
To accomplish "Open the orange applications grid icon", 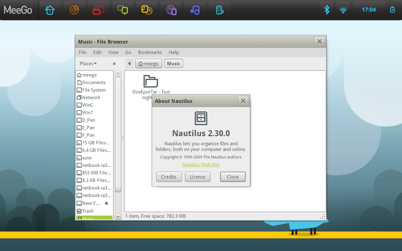I will (74, 10).
